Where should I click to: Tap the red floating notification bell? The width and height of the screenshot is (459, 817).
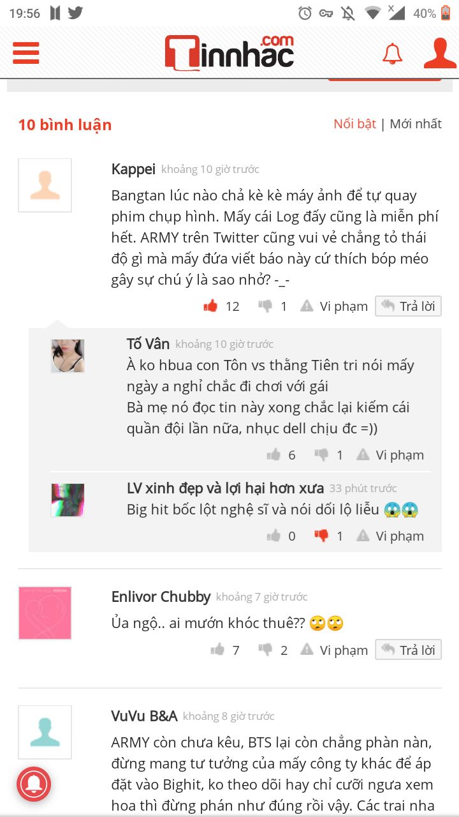(x=34, y=783)
